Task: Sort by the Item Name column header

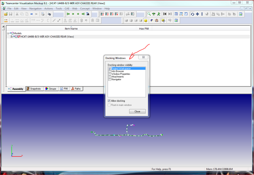Action: click(71, 29)
